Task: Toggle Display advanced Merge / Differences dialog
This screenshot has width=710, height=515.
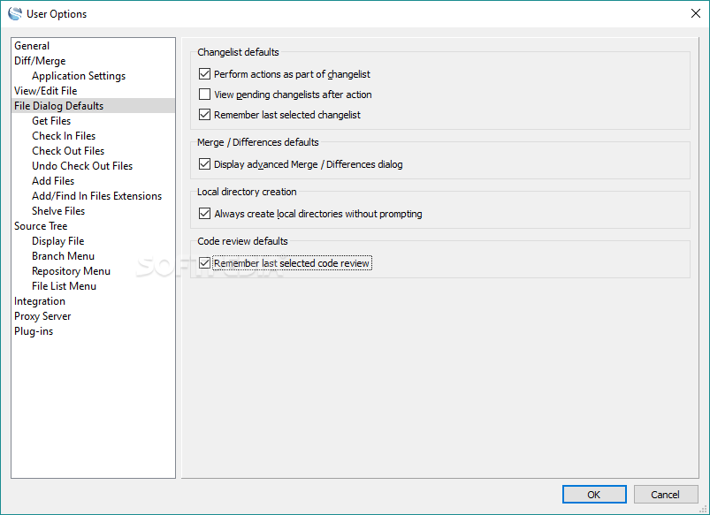Action: [205, 164]
